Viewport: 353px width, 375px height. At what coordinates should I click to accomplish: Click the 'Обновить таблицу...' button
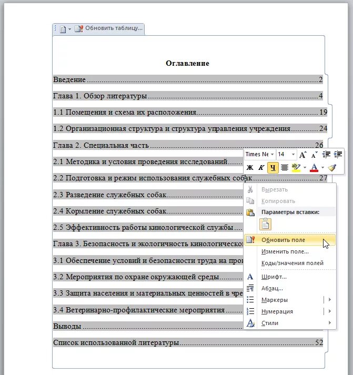109,28
